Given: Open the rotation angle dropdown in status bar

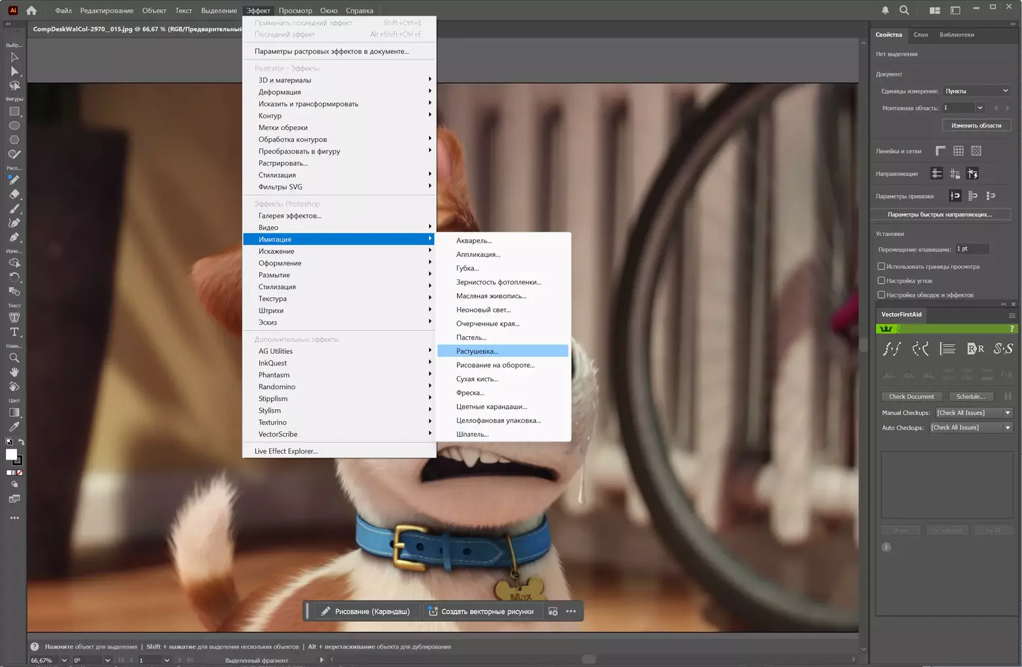Looking at the screenshot, I should (107, 660).
